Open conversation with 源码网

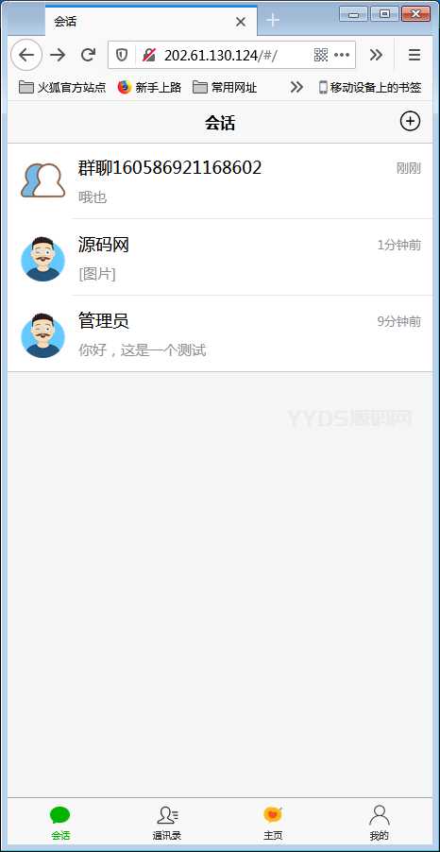click(220, 258)
